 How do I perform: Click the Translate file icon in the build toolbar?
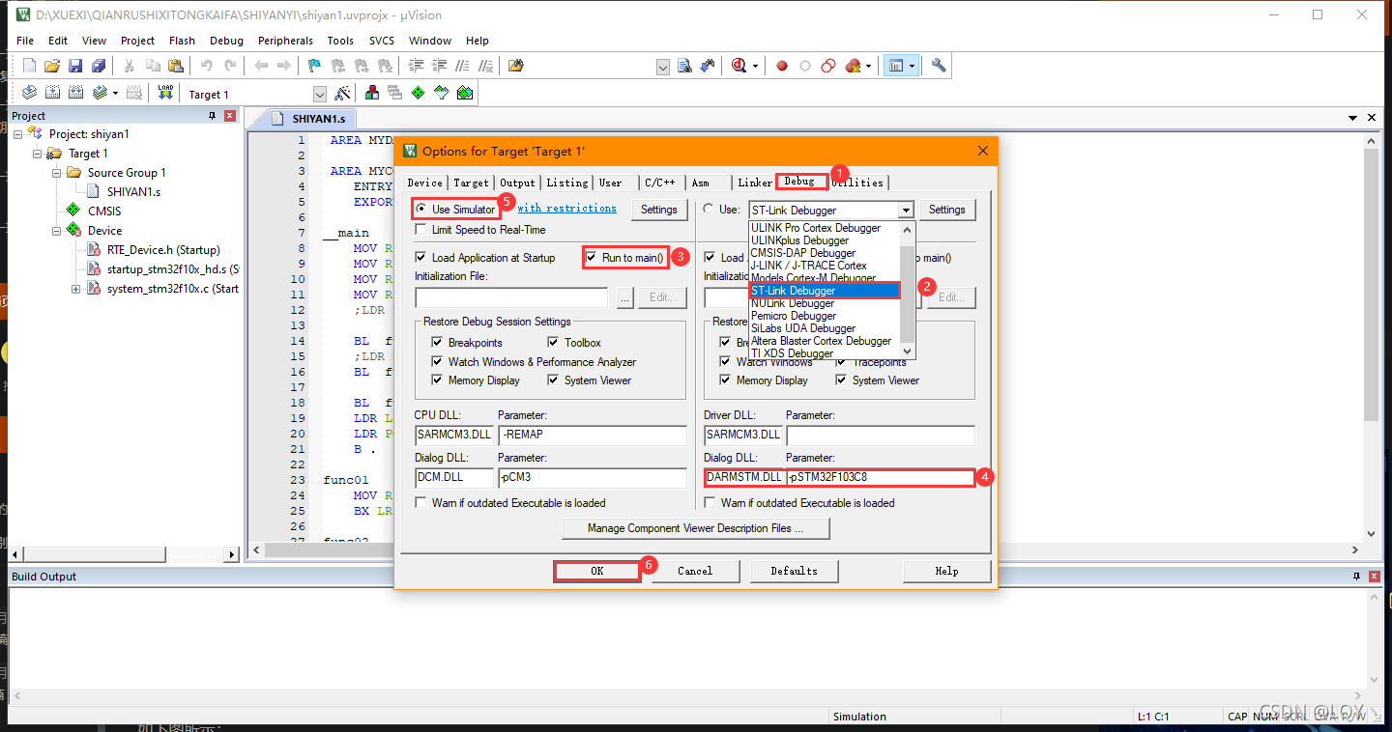(29, 93)
